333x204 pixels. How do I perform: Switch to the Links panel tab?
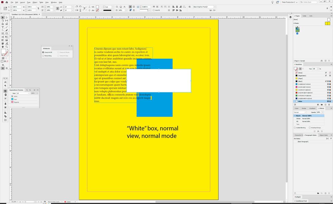(x=305, y=16)
